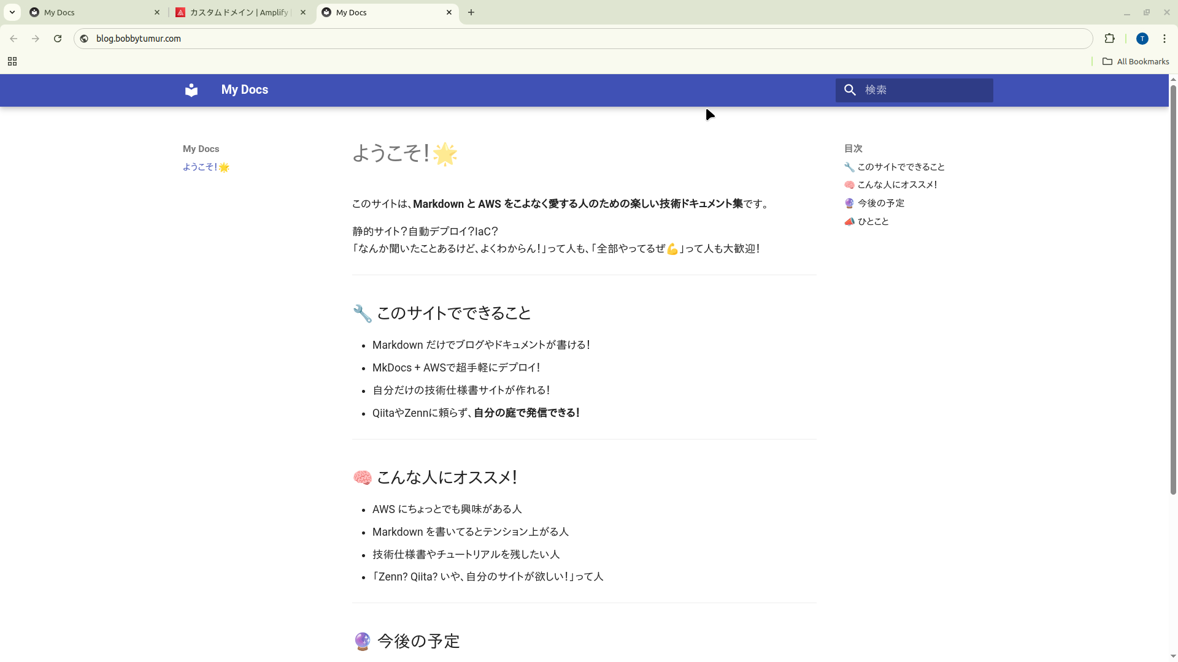The image size is (1178, 662).
Task: Close the カスタムドメイン Amplify tab
Action: 302,12
